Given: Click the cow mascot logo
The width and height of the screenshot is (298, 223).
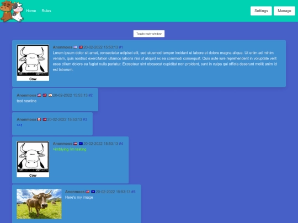Looking at the screenshot, I should pyautogui.click(x=12, y=11).
